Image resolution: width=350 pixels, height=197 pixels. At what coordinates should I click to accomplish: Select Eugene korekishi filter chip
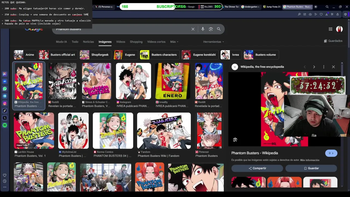point(200,55)
